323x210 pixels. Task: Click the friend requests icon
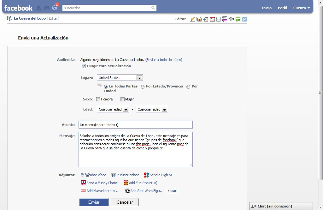click(38, 8)
